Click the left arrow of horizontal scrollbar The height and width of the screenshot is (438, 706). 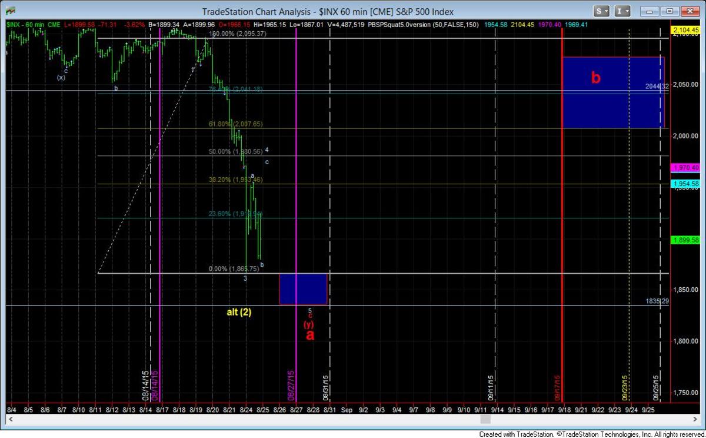click(x=9, y=419)
